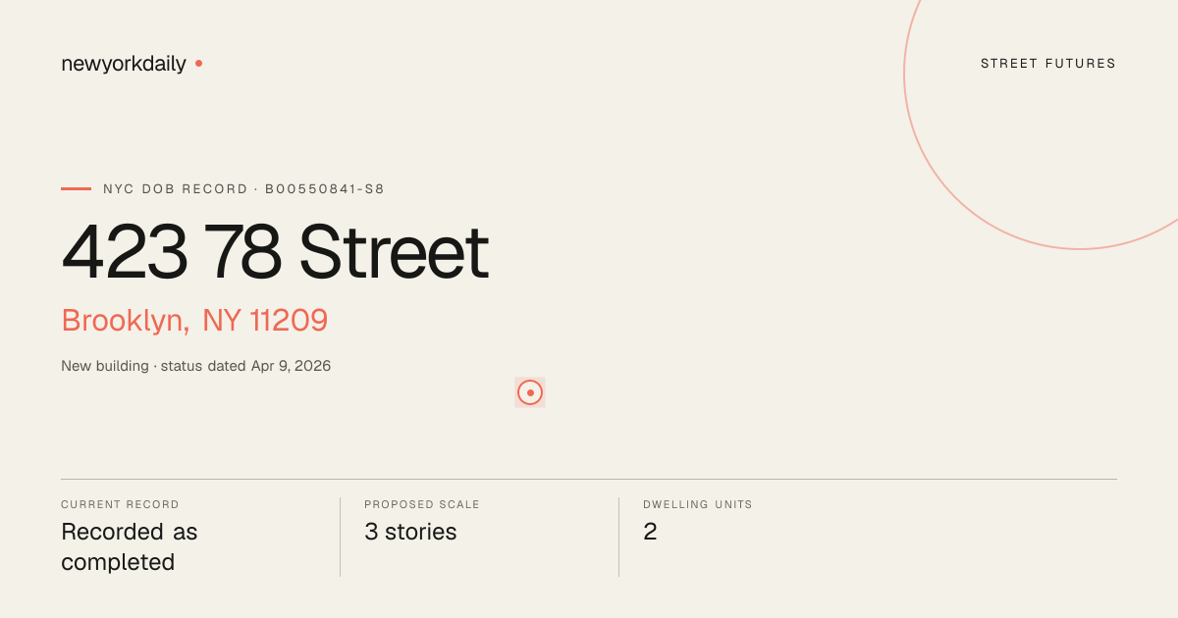Select the CURRENT RECORD heading

(x=120, y=504)
